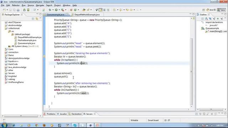Open the Source menu
Screen dimensions: 228x128
(31, 5)
